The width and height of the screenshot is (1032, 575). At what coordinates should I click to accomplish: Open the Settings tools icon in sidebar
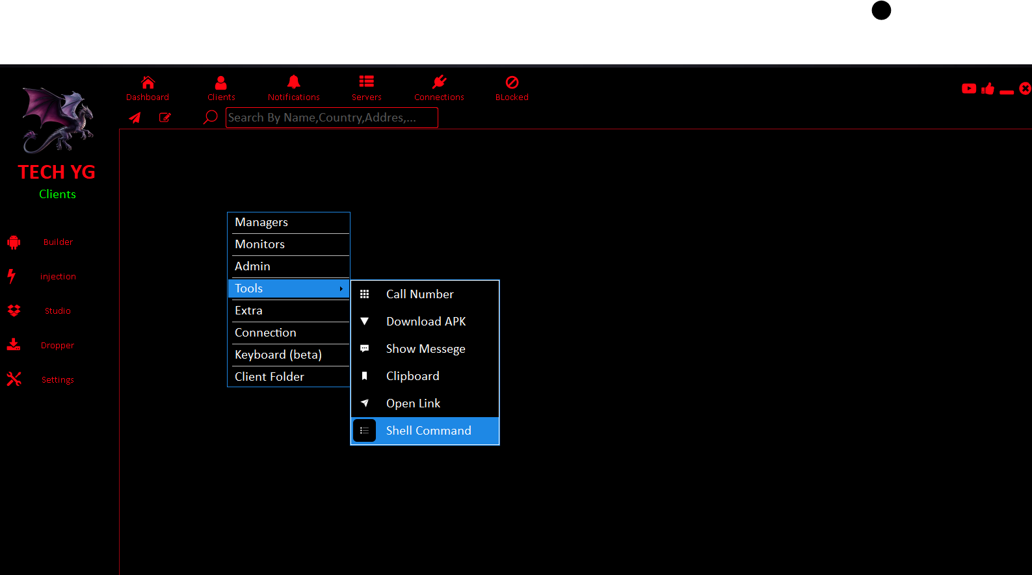coord(14,379)
